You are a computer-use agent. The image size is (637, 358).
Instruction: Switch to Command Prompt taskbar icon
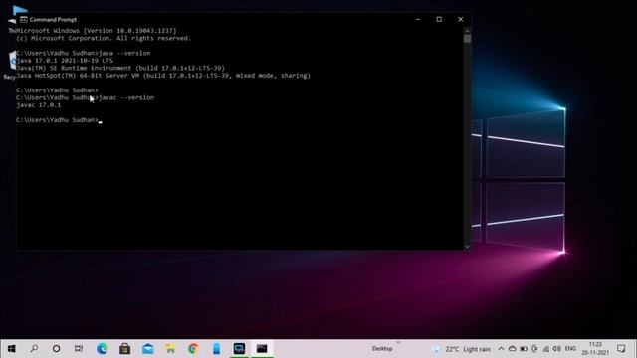(262, 349)
